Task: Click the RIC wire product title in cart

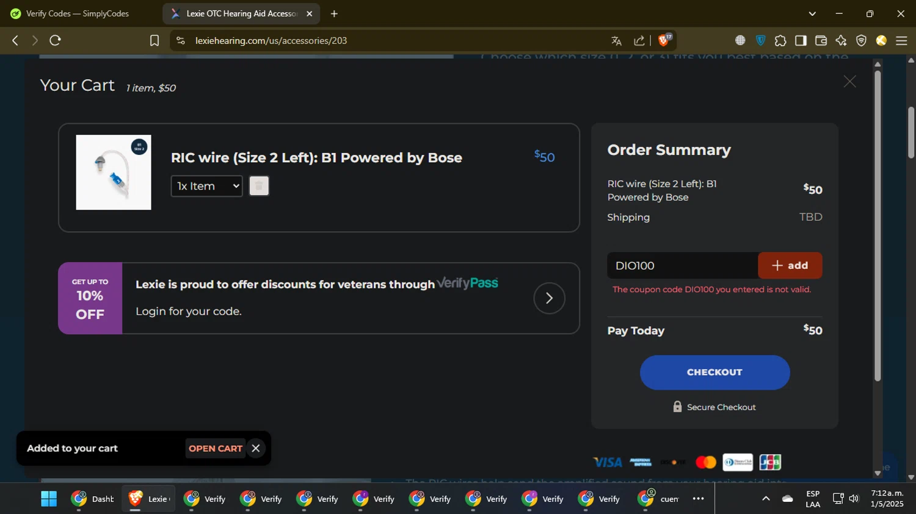Action: pyautogui.click(x=316, y=157)
